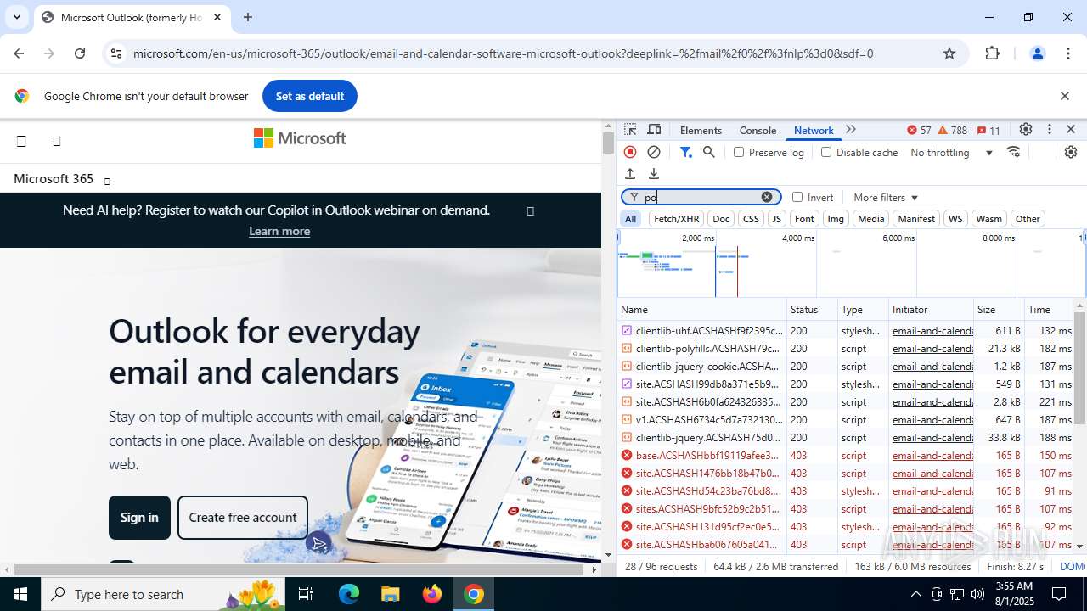Clear the filter text box
Screen dimensions: 1087x611
[x=767, y=197]
